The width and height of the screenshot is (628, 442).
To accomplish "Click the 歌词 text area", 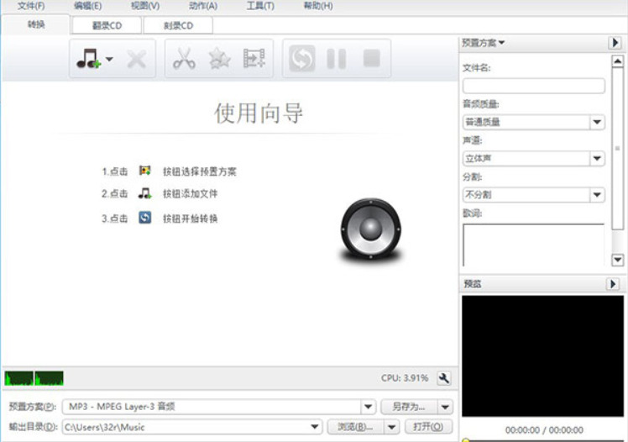I will 533,245.
